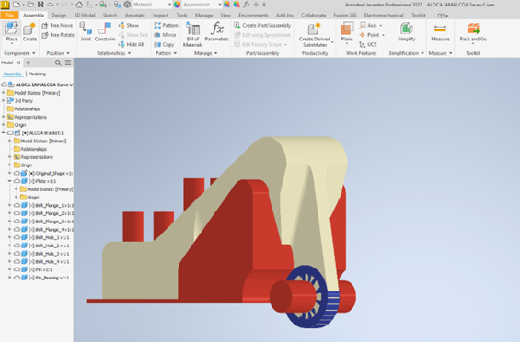
Task: Collapse the Plate v1:1 node
Action: 9,181
